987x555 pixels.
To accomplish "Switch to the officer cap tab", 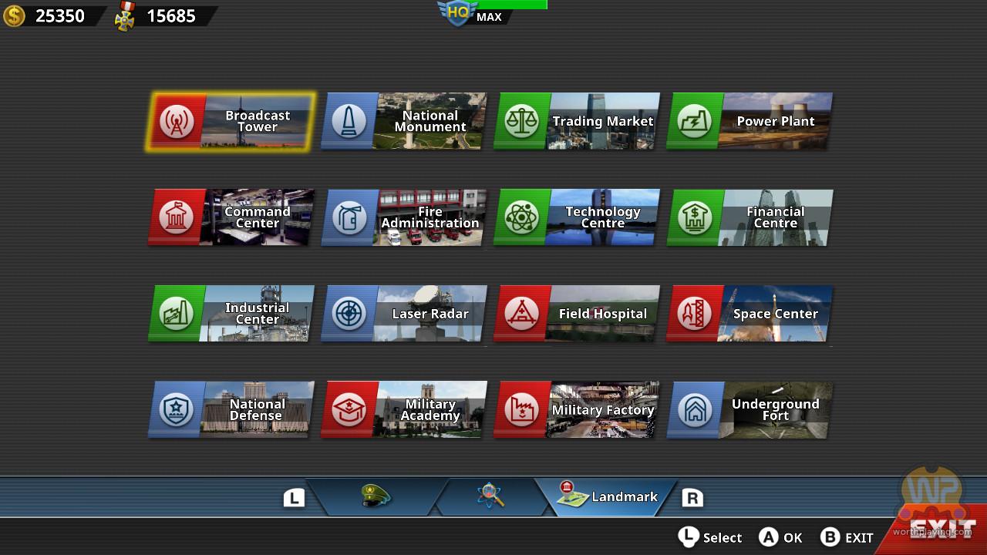I will (376, 497).
